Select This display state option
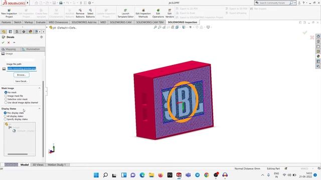This screenshot has width=321, height=180. tap(5, 113)
